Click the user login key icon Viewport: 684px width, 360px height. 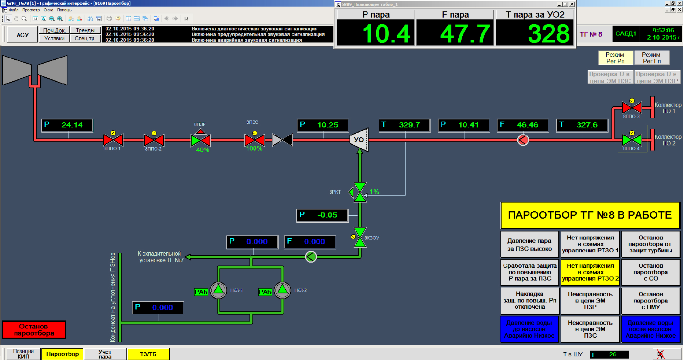point(71,19)
